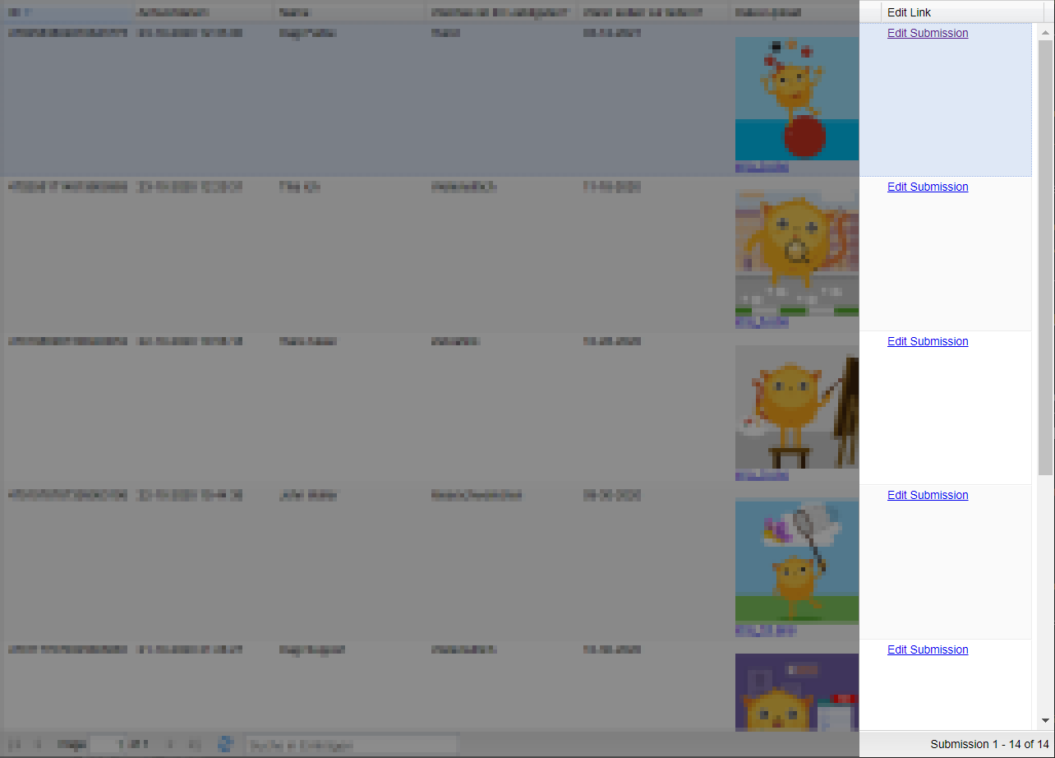Click the next page arrow in pager

170,745
